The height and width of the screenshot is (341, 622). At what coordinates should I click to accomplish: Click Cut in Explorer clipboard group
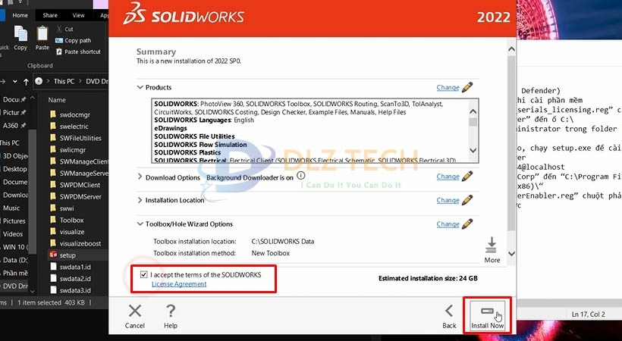(64, 29)
